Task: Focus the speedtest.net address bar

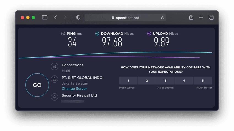Action: 125,18
